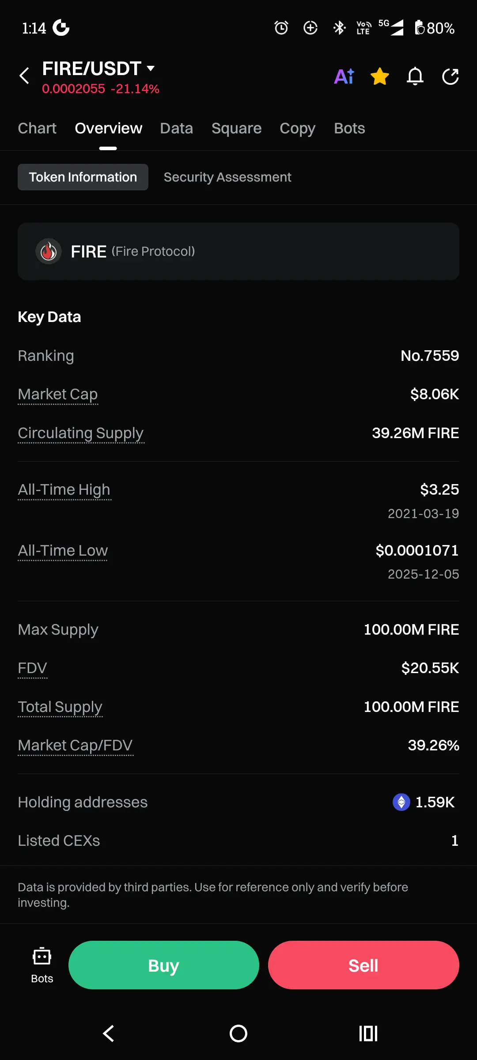Toggle the yellow favorite star
477x1060 pixels.
click(x=380, y=76)
